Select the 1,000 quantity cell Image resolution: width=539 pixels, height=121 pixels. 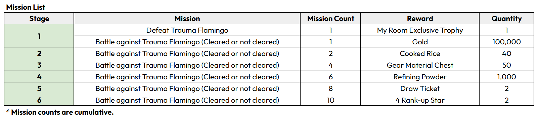(x=506, y=77)
